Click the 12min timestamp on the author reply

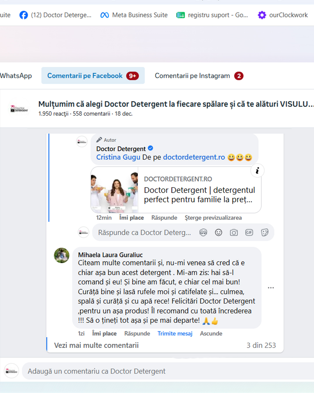click(104, 218)
